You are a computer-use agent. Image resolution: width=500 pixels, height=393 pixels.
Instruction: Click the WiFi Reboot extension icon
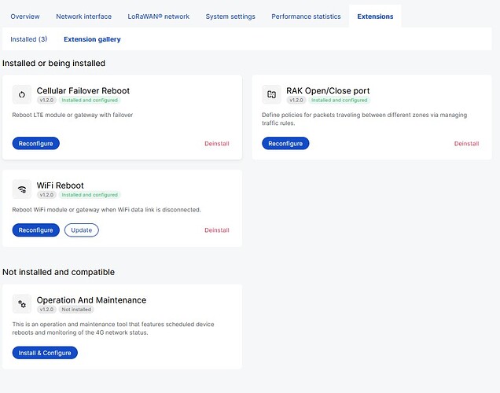(x=22, y=189)
